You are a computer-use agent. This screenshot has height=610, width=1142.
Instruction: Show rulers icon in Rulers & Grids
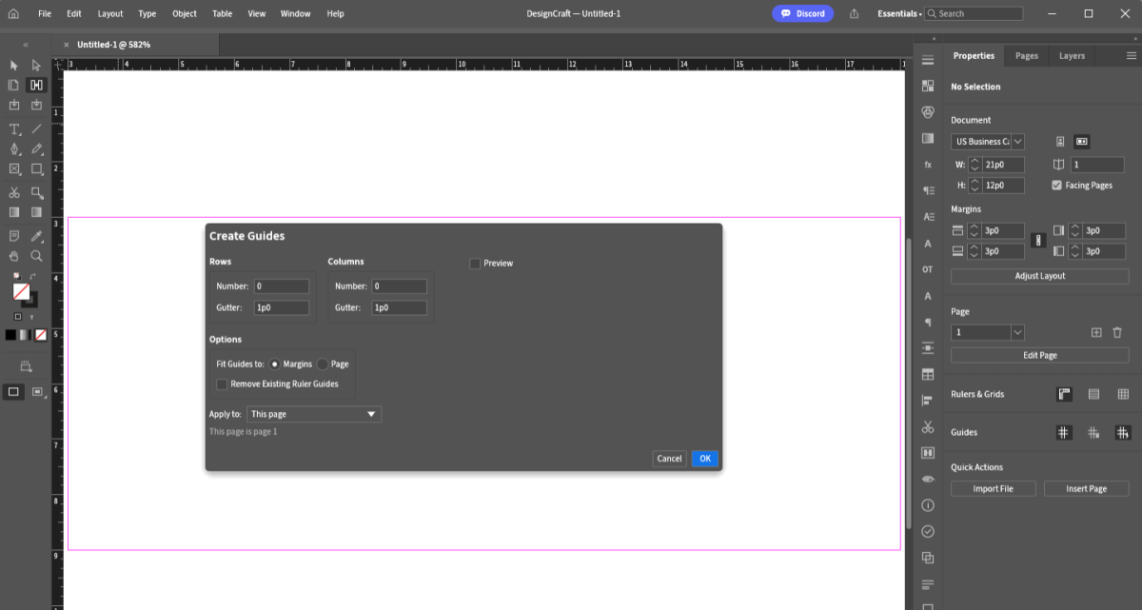pyautogui.click(x=1064, y=394)
